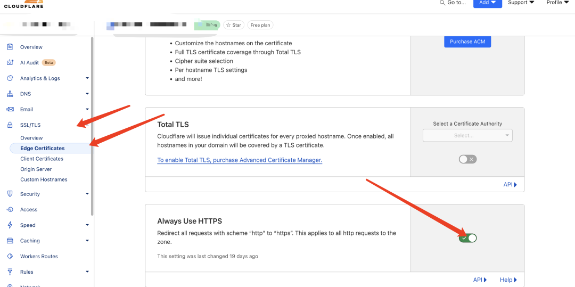This screenshot has width=575, height=287.
Task: Expand the Add dropdown in header
Action: coord(487,3)
